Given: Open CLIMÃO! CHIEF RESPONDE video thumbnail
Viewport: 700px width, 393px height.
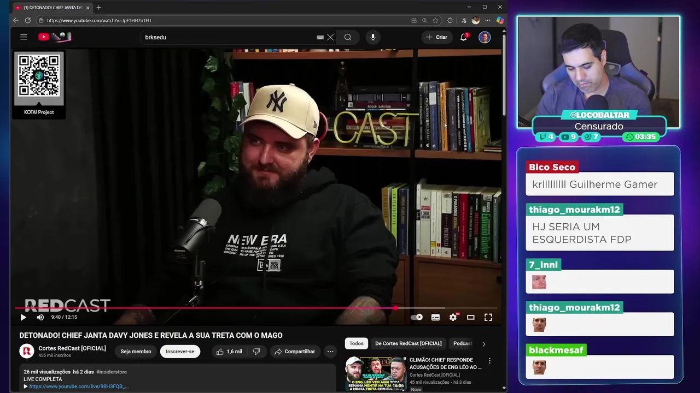Looking at the screenshot, I should 376,373.
